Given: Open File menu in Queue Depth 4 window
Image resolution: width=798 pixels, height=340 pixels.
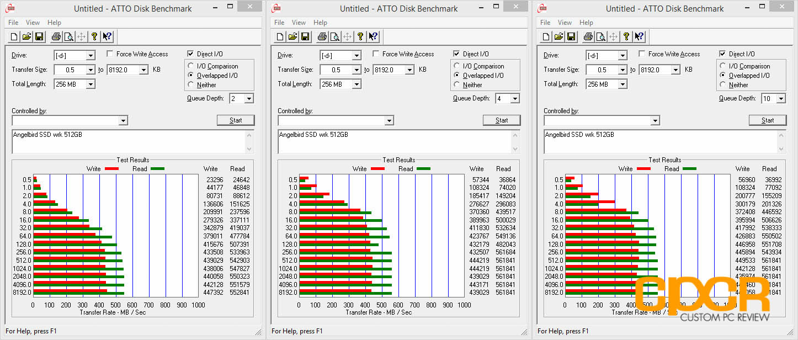Looking at the screenshot, I should tap(279, 23).
